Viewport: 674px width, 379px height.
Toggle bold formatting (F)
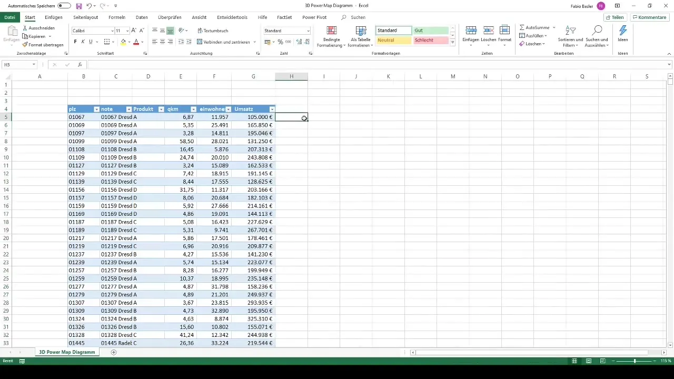pos(75,42)
